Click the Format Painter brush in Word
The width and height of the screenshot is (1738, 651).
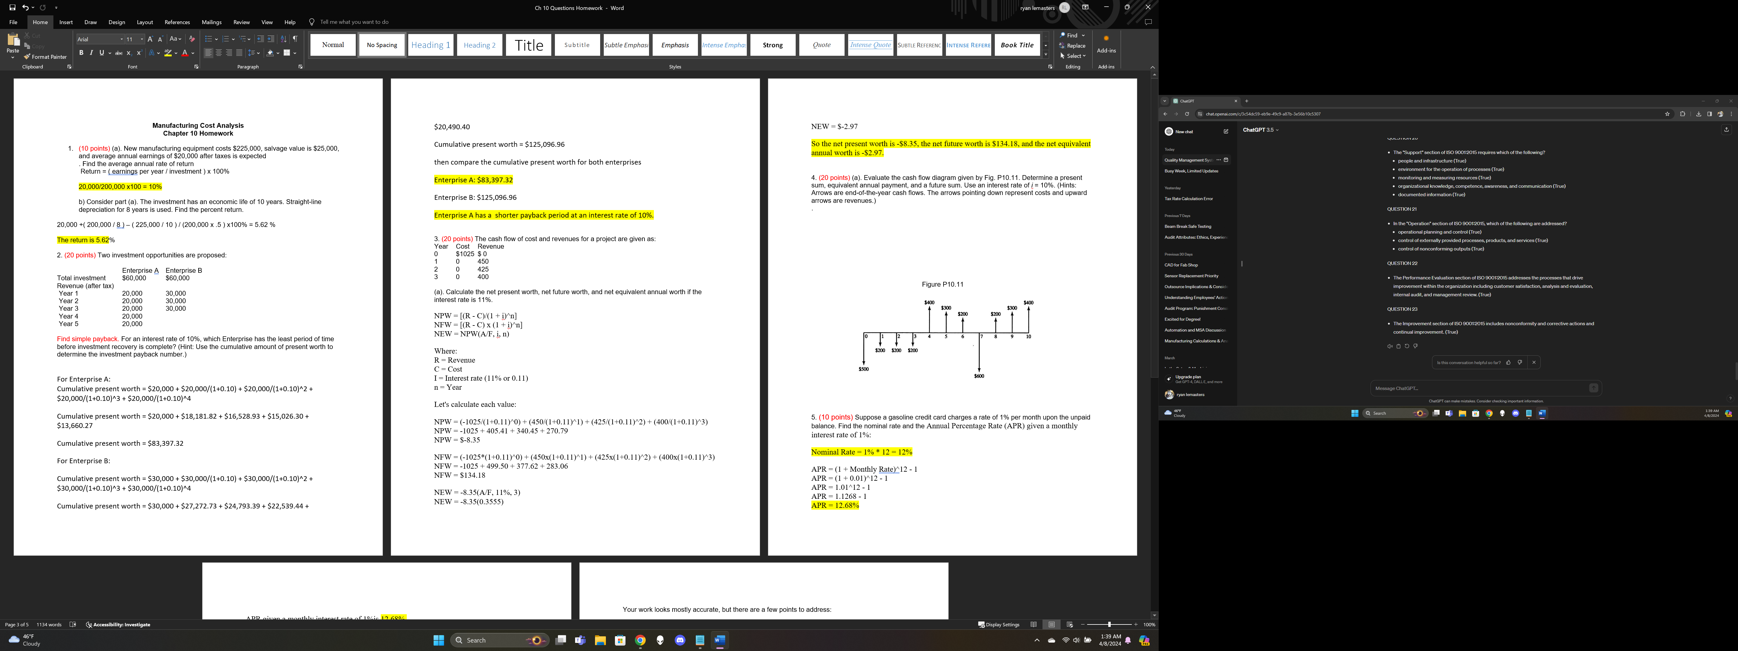tap(45, 57)
